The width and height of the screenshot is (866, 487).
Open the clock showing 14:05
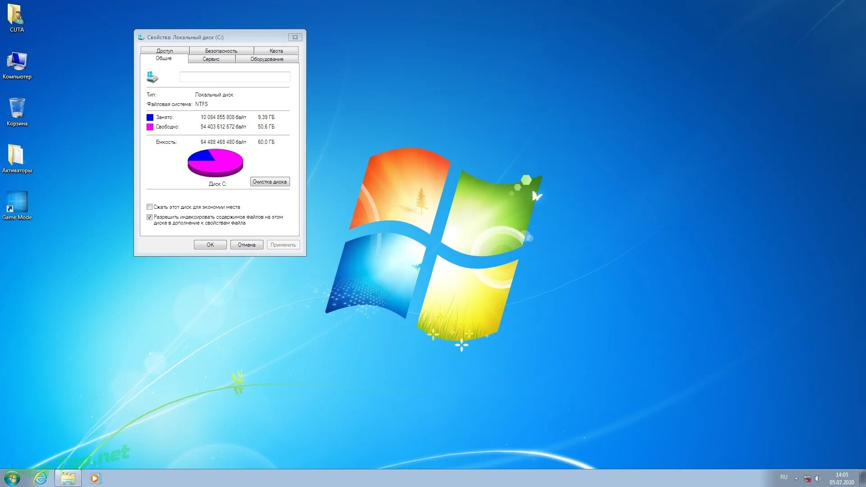point(842,478)
